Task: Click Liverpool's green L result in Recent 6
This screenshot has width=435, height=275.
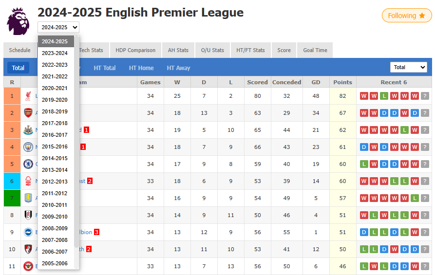Action: [x=384, y=96]
